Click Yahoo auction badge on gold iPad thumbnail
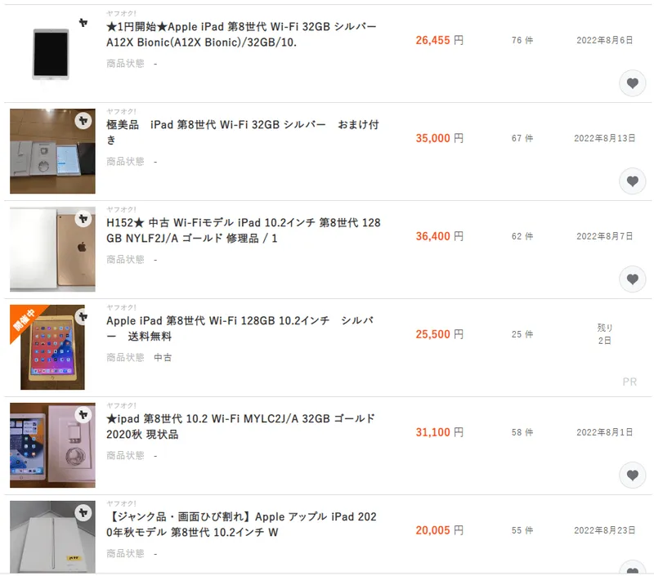This screenshot has height=576, width=654. [x=83, y=219]
